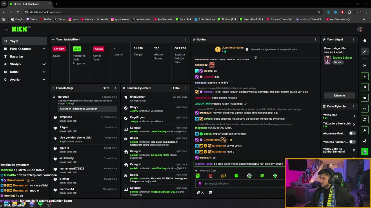Click the Kick logo
This screenshot has width=371, height=208.
click(x=21, y=29)
